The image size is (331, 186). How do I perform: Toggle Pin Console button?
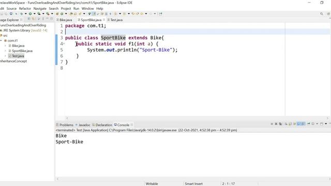coord(308,124)
